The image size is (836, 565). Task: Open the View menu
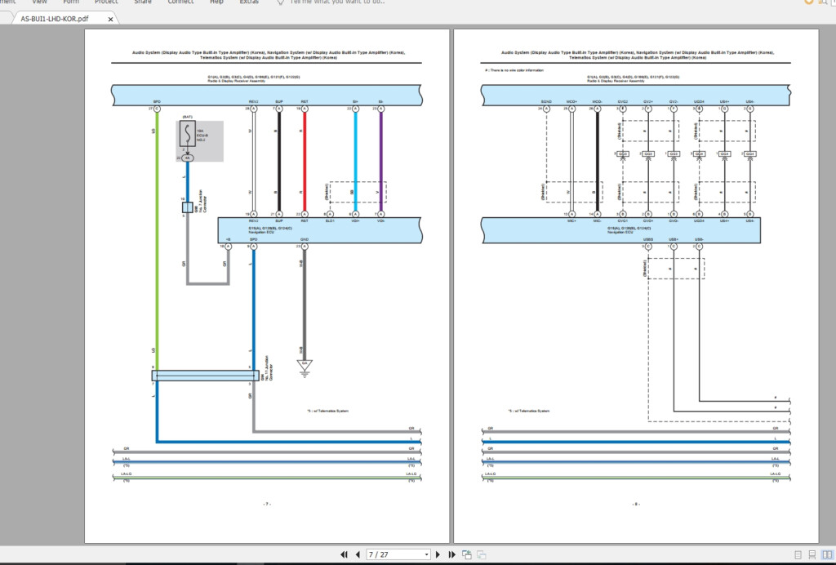point(39,2)
